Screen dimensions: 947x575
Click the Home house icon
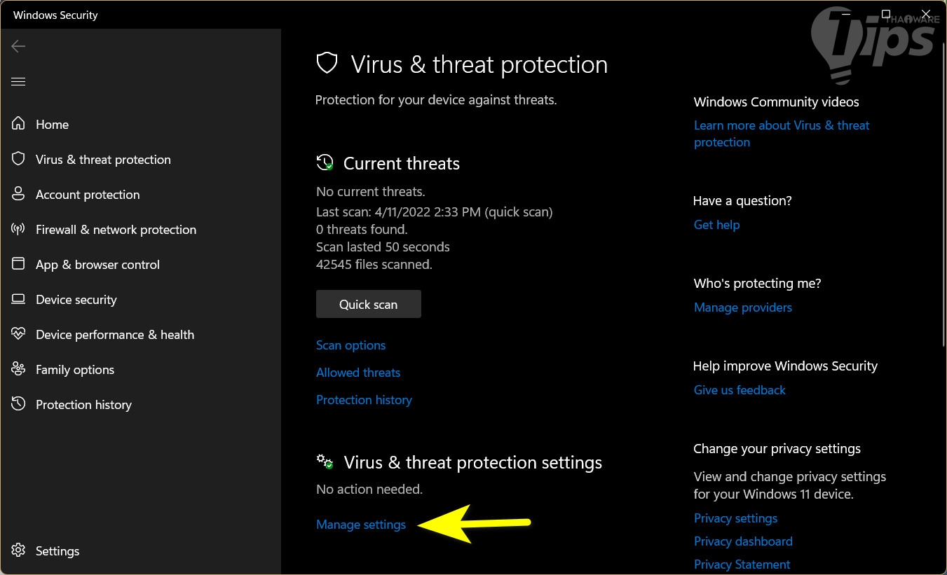click(18, 124)
